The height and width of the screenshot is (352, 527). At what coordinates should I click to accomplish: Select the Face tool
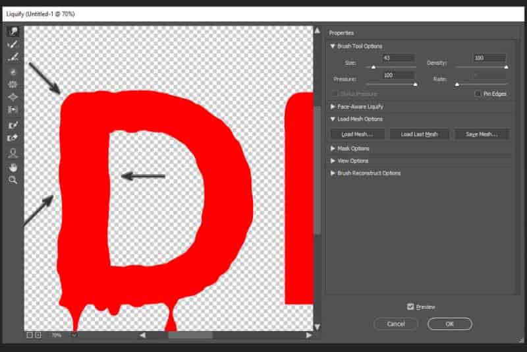coord(13,154)
